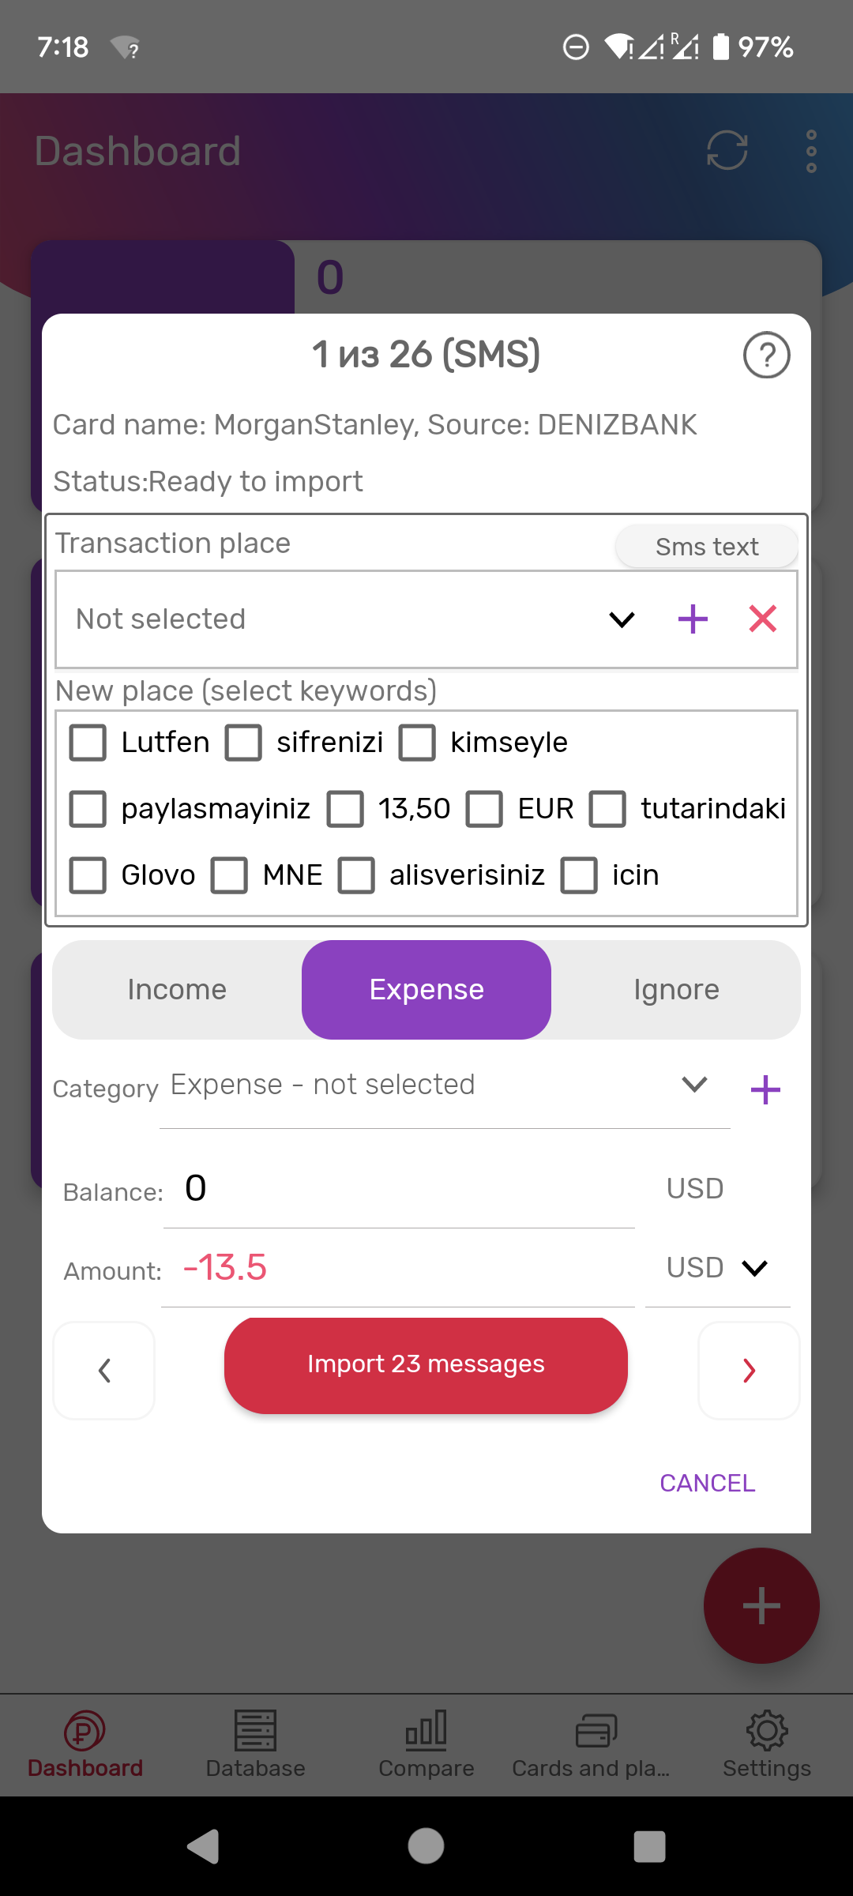Tick the Lutfen keyword checkbox

coord(88,743)
